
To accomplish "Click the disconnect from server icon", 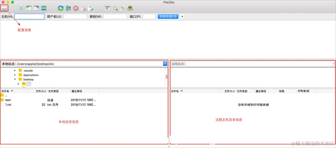I will (83, 8).
